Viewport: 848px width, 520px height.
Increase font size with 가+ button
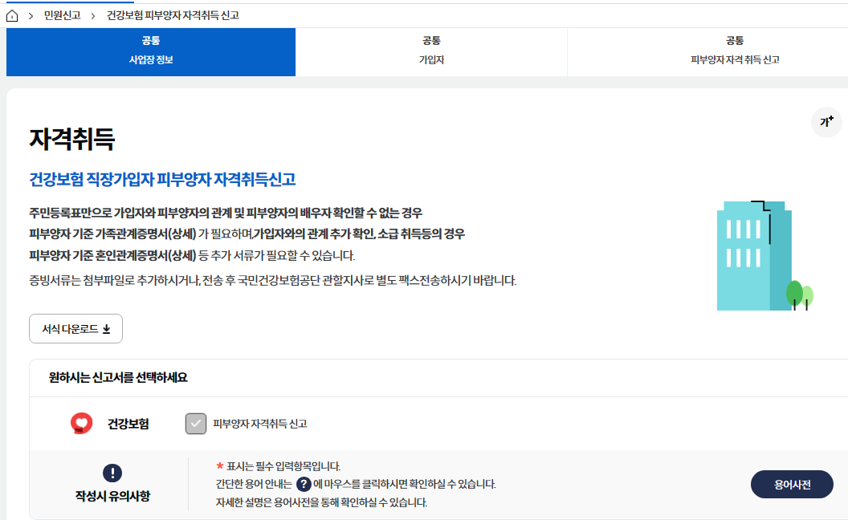pos(826,122)
